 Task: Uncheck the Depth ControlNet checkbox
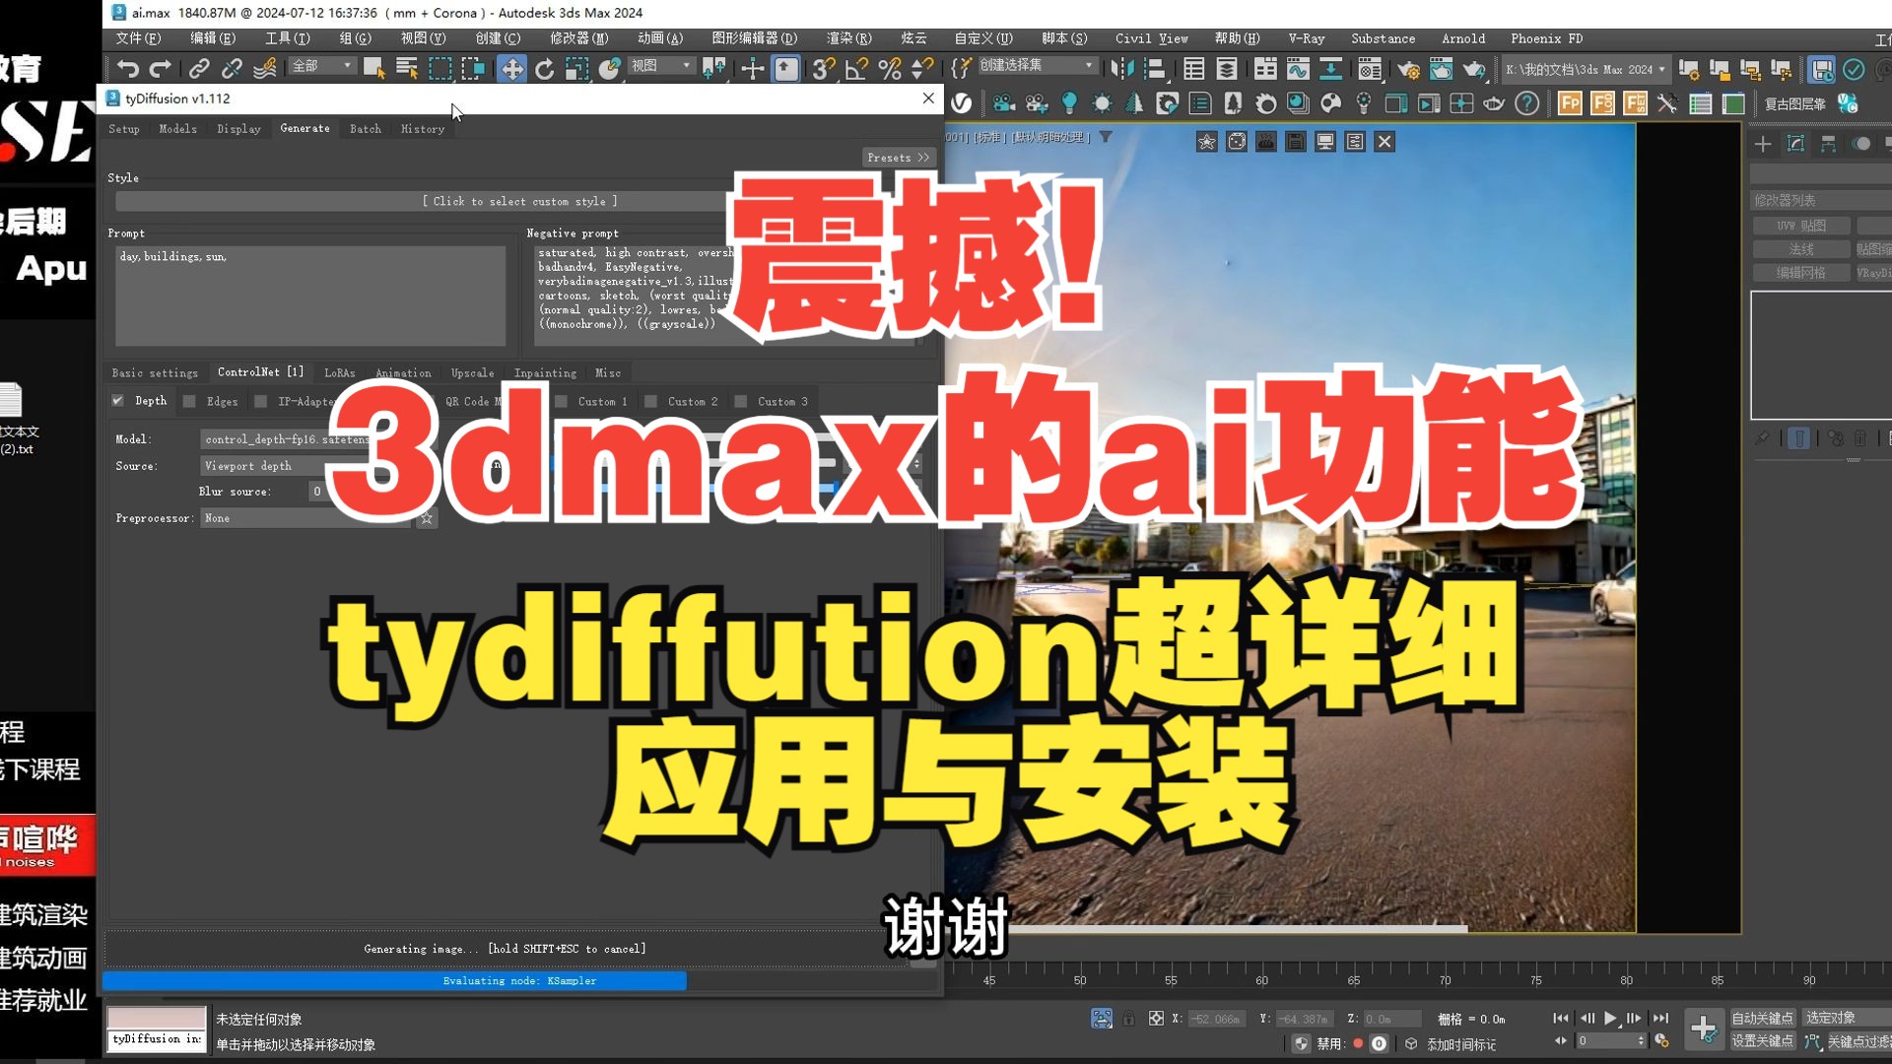coord(118,401)
